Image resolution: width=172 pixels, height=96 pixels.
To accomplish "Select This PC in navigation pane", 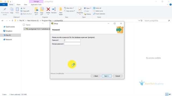I will 8,35.
